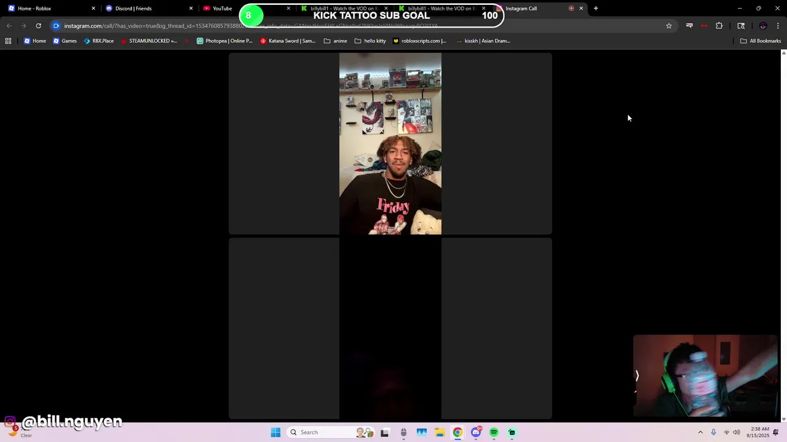
Task: Open the apps grid in the bookmarks bar
Action: click(x=8, y=41)
